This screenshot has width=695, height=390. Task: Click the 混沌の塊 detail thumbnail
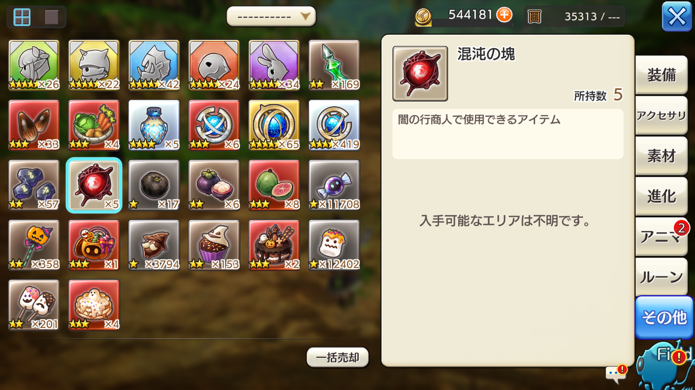coord(420,74)
